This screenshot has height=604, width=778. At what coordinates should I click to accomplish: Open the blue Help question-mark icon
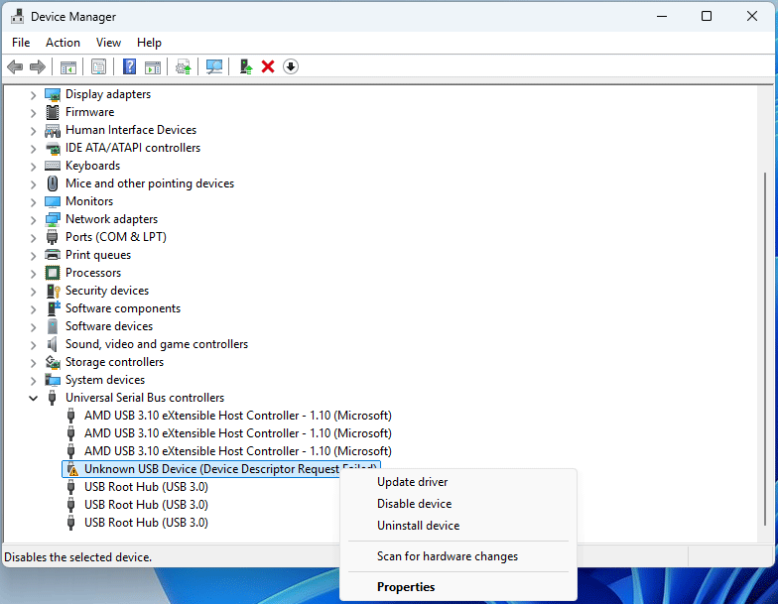129,66
